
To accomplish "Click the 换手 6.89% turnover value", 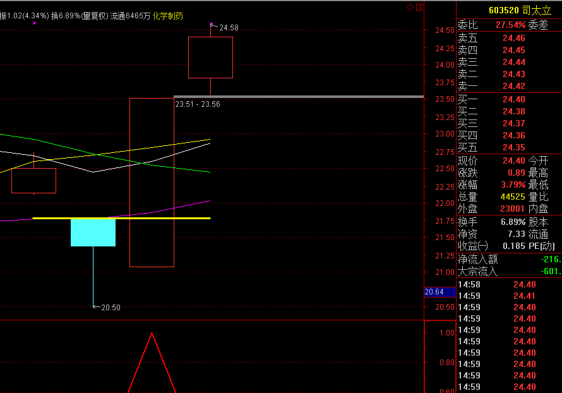I will 513,222.
